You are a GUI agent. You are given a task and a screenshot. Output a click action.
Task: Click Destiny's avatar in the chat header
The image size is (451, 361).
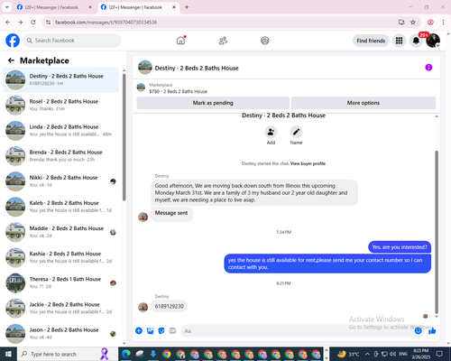(x=145, y=68)
